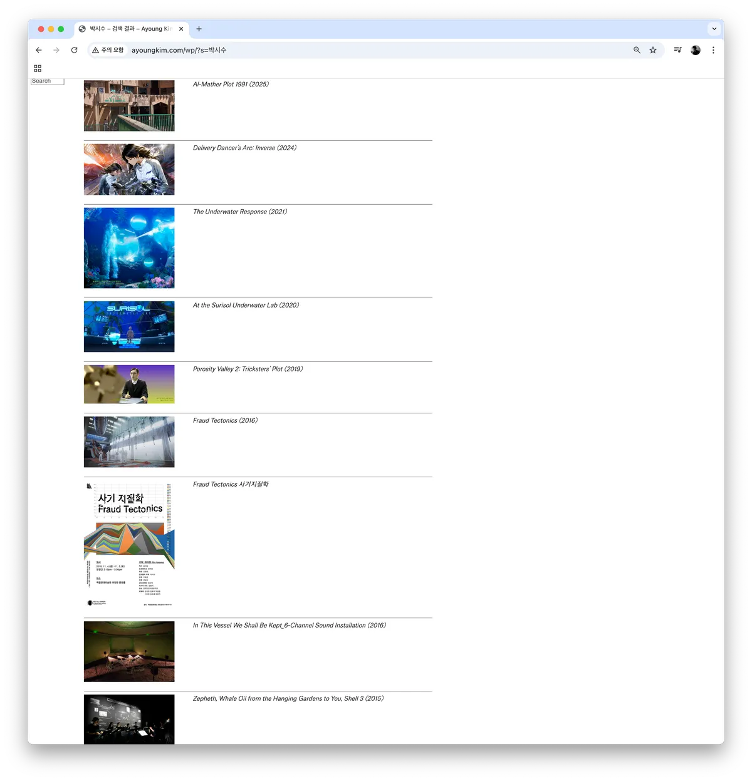The width and height of the screenshot is (752, 781).
Task: Click the In This Vessel sound installation thumbnail
Action: [129, 651]
